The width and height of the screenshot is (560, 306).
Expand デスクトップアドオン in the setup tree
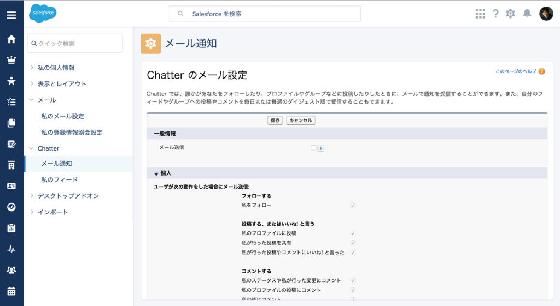(x=32, y=196)
